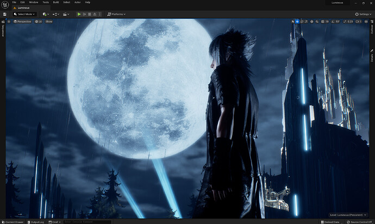Toggle rotation snapping angle icon
The width and height of the screenshot is (375, 224).
click(x=333, y=22)
